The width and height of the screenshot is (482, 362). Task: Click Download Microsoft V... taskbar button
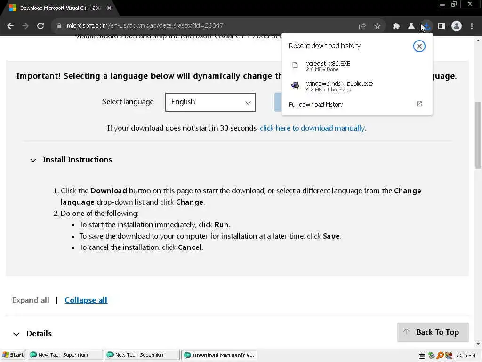[219, 355]
